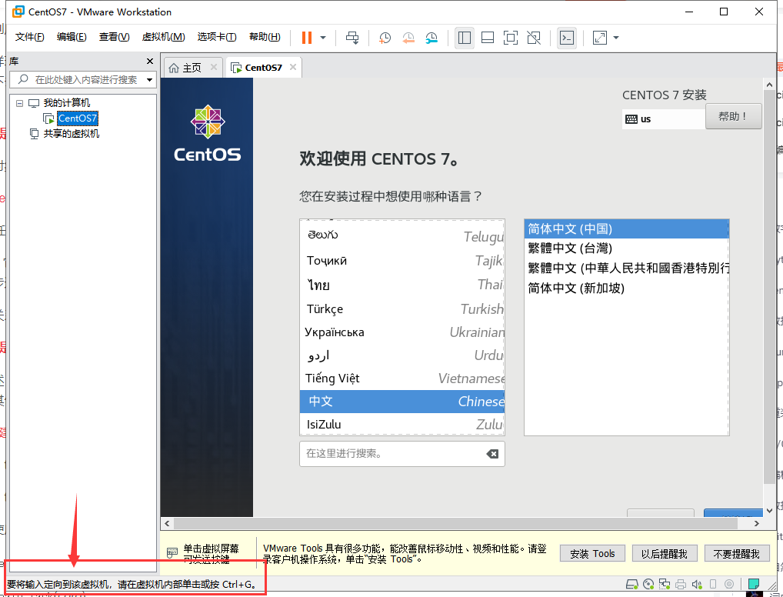Click the 帮助！ button in the installer
The height and width of the screenshot is (597, 783).
tap(733, 116)
